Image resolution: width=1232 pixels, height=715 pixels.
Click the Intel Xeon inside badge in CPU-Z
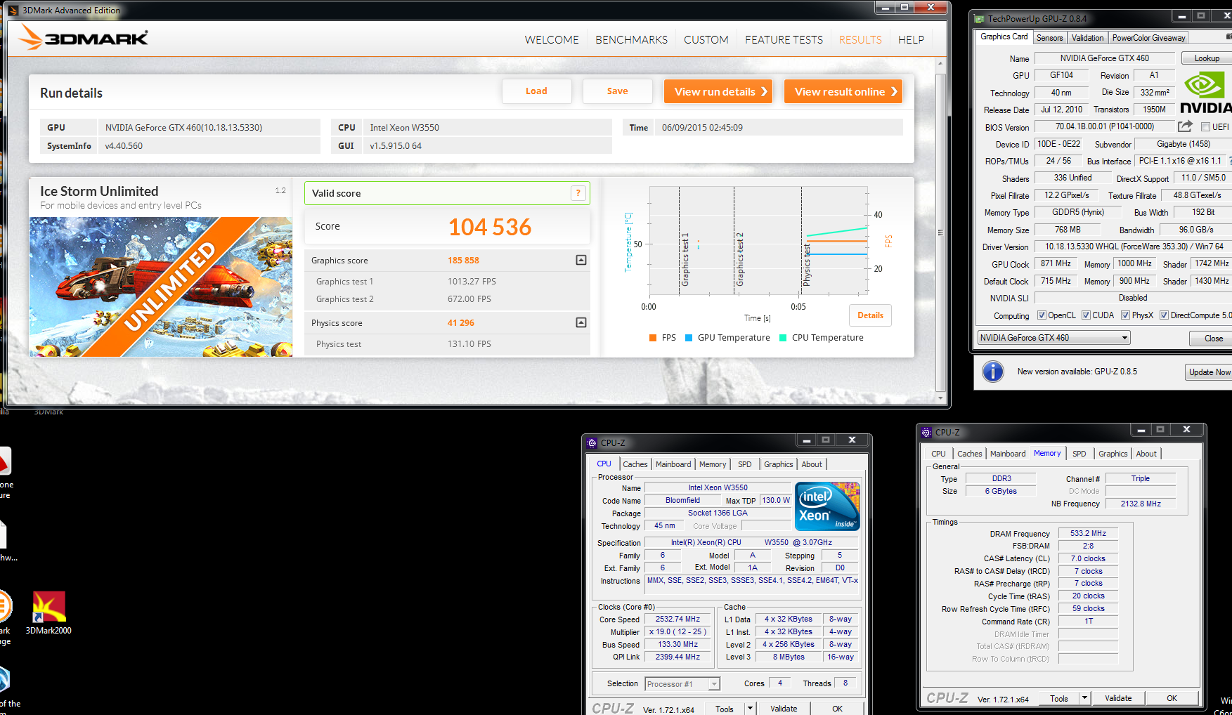click(x=827, y=506)
